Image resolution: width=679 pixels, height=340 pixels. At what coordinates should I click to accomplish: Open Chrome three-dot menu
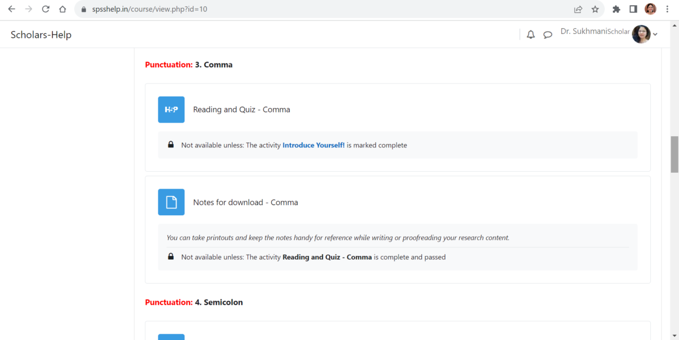668,9
